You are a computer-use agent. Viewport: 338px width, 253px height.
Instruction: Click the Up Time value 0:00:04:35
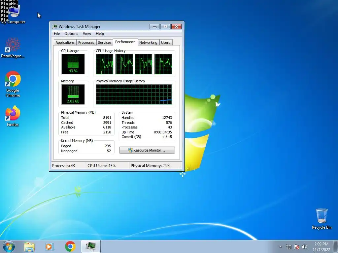tap(163, 132)
